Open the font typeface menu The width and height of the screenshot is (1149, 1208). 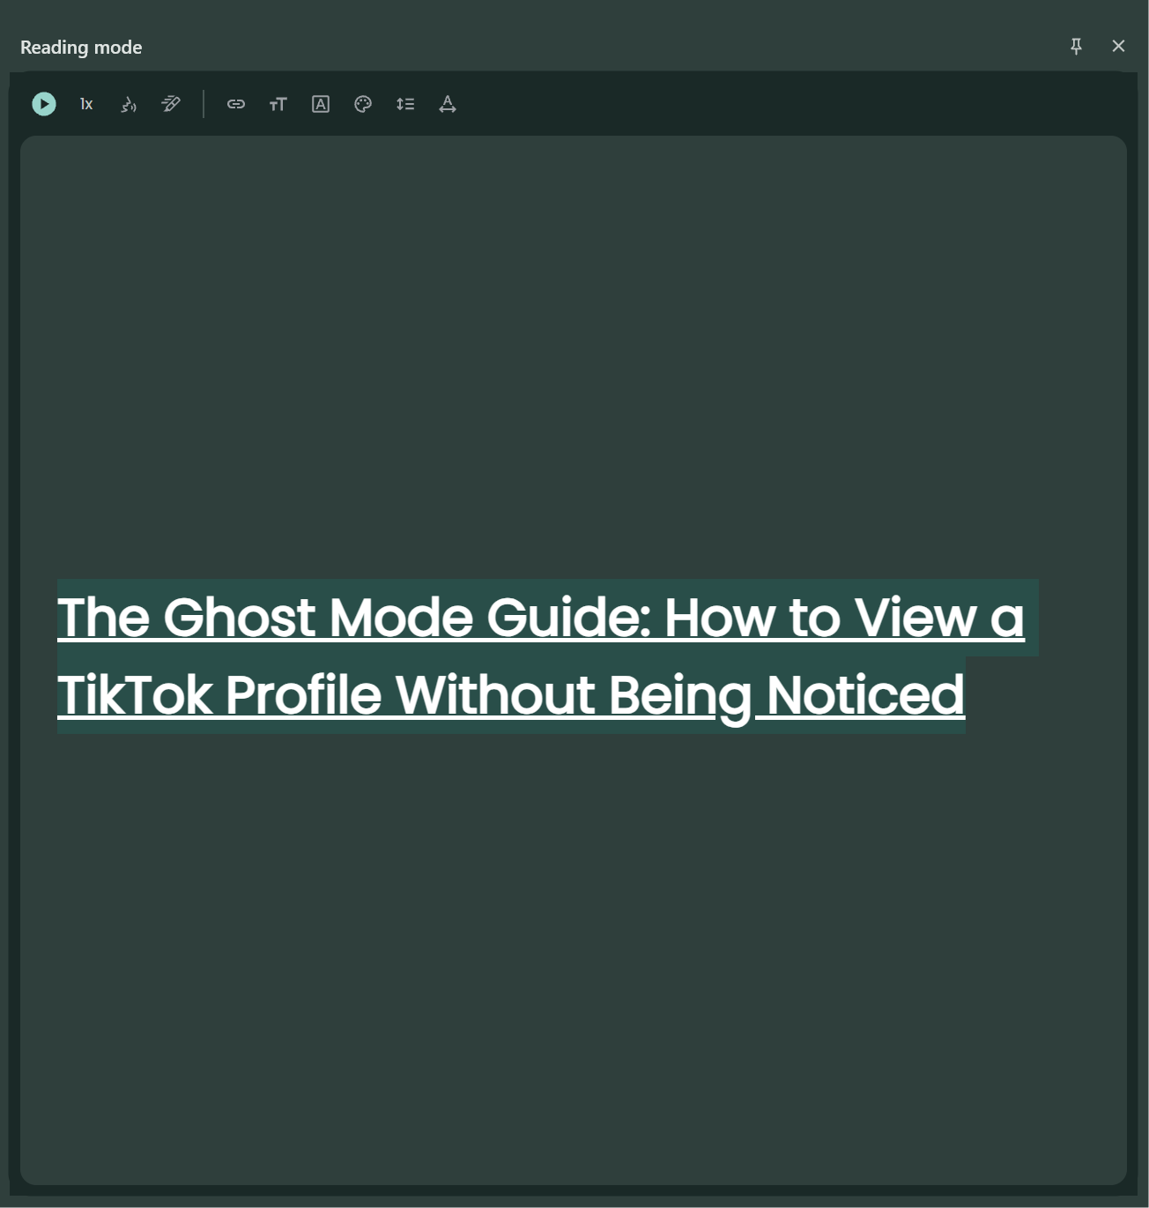(x=321, y=104)
